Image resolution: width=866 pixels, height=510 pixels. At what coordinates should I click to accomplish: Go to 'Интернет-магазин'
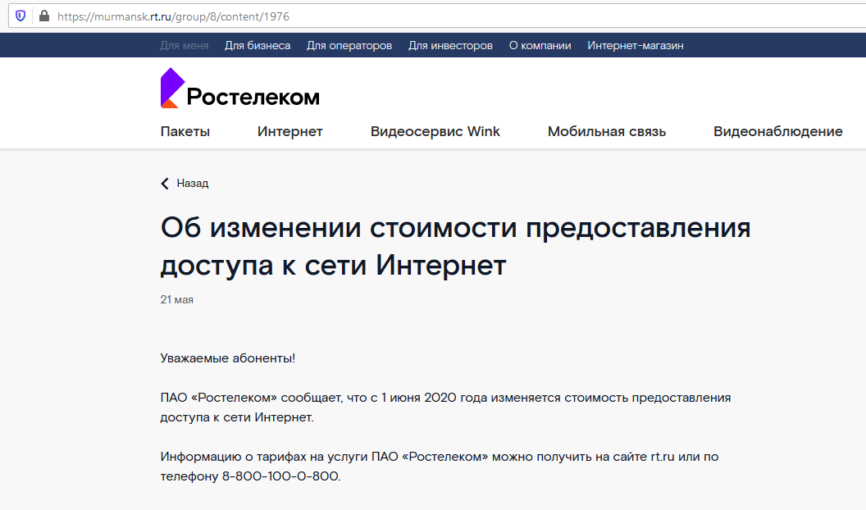635,45
